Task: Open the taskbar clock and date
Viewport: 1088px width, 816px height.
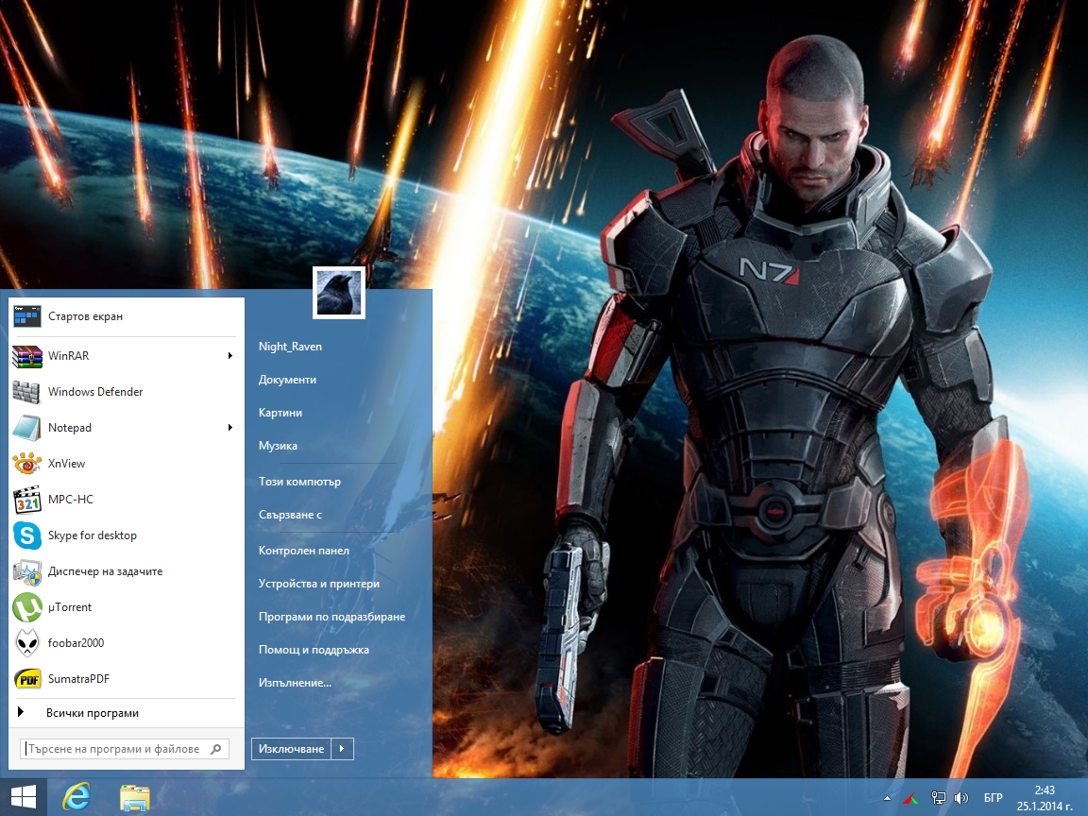Action: click(1045, 798)
